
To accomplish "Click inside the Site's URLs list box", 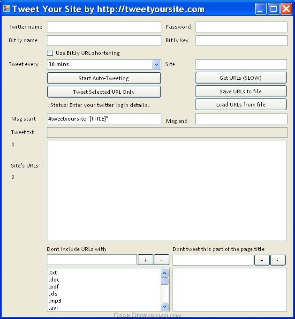I will (167, 191).
